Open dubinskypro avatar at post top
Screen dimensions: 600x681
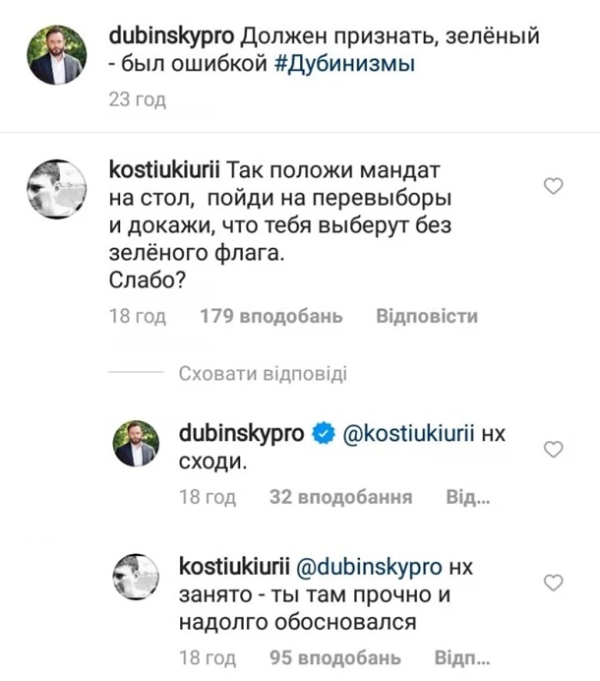[58, 55]
